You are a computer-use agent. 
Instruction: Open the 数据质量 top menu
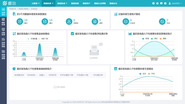[x=76, y=3]
